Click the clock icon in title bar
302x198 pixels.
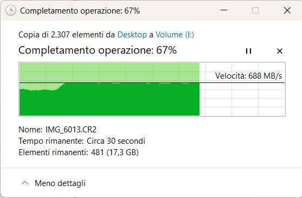[11, 10]
